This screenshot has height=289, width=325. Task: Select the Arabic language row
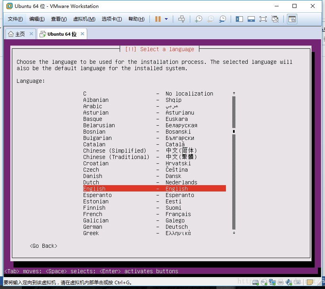click(x=155, y=106)
